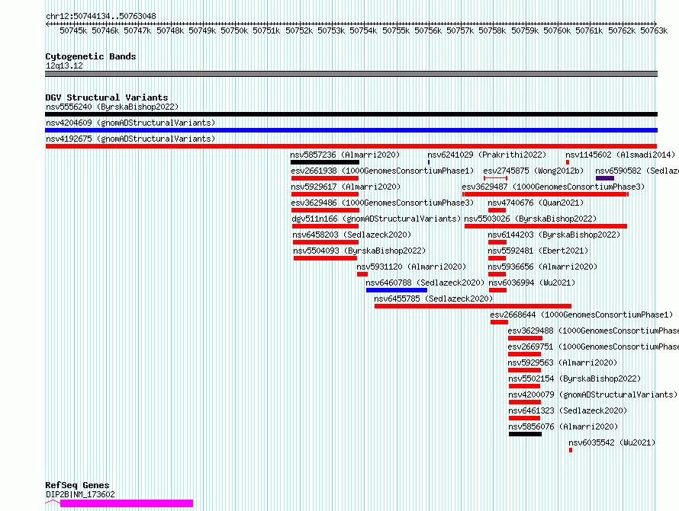Click the nsv4192675 red variant bar
This screenshot has height=511, width=679.
[351, 146]
